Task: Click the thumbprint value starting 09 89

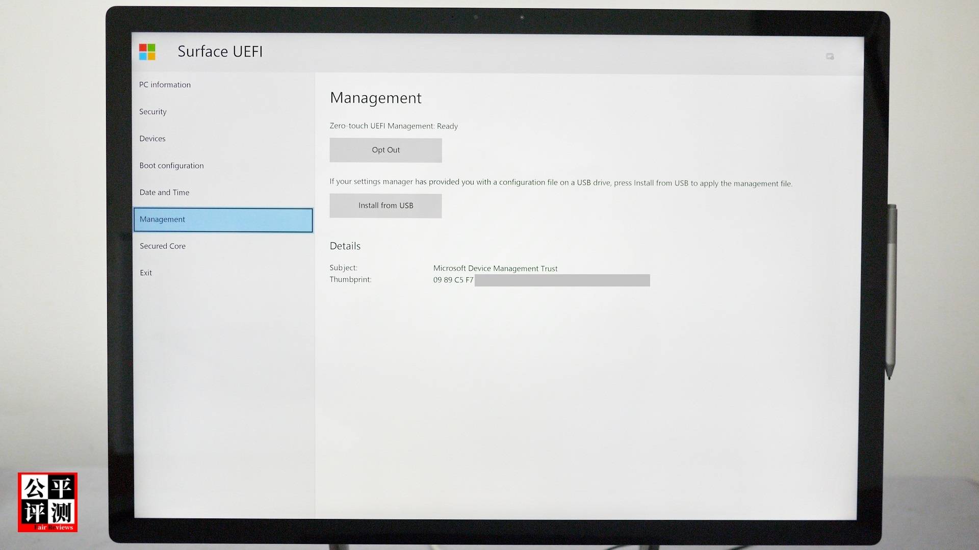Action: tap(453, 280)
